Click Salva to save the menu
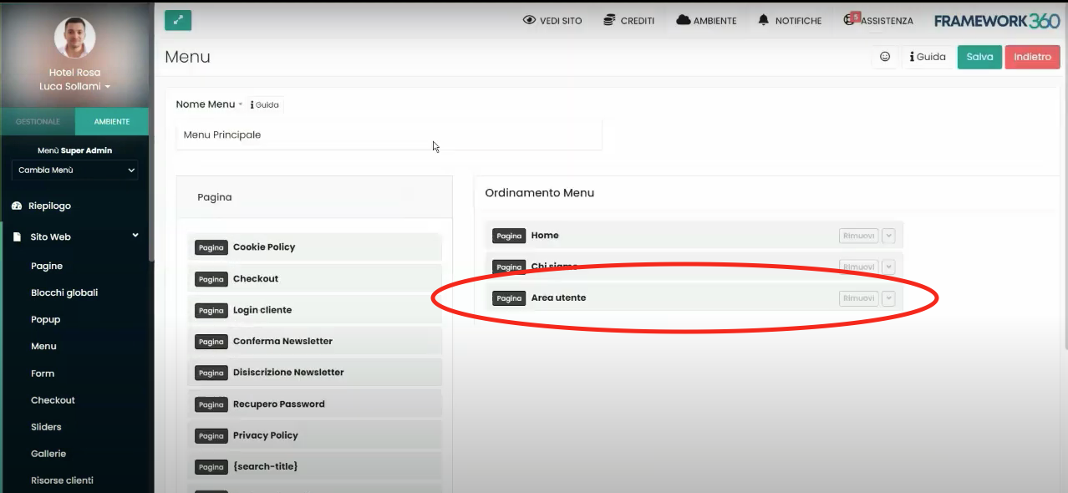The width and height of the screenshot is (1068, 493). pos(979,57)
